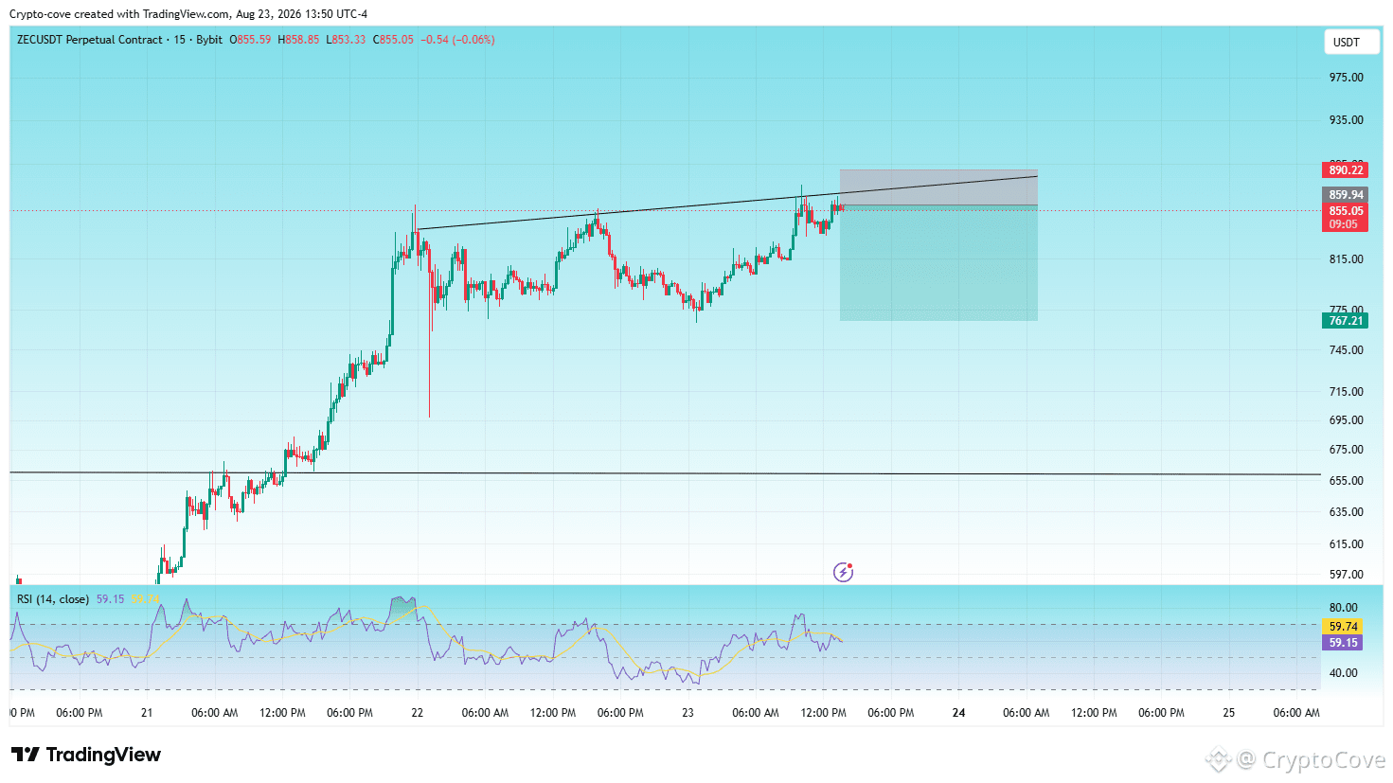Click the 695.00 price axis label
This screenshot has height=783, width=1393.
(x=1347, y=420)
